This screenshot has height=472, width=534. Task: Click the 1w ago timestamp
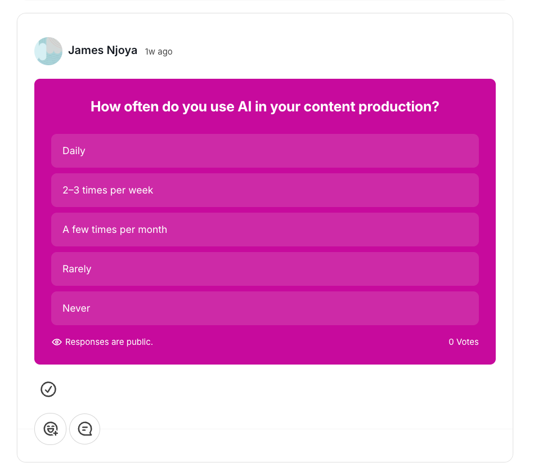click(158, 51)
